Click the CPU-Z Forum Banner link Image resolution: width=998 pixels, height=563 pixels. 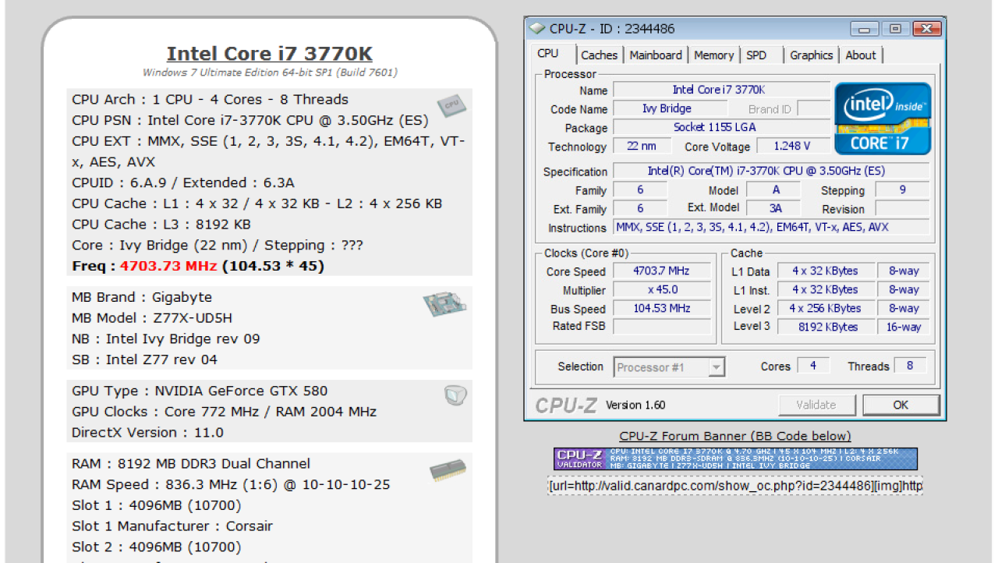(735, 436)
